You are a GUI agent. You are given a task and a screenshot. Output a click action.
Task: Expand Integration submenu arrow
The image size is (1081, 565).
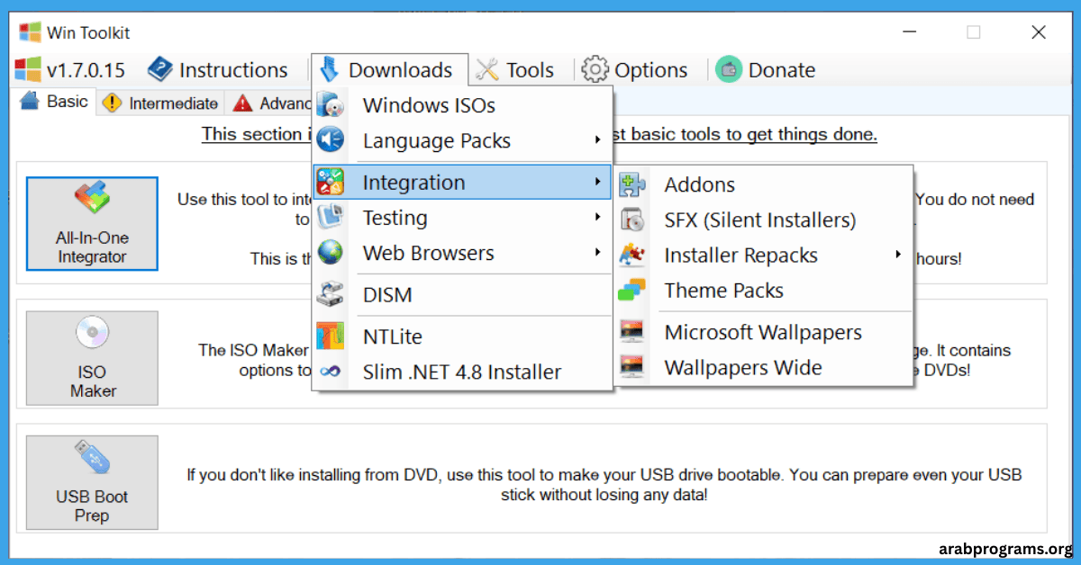597,182
